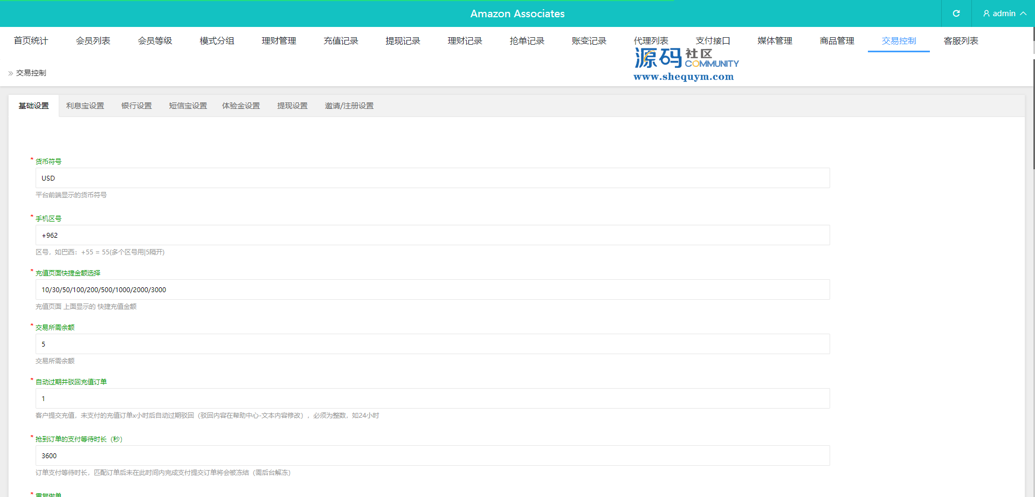This screenshot has width=1035, height=497.
Task: Open the 体验金设置 tab
Action: tap(241, 106)
